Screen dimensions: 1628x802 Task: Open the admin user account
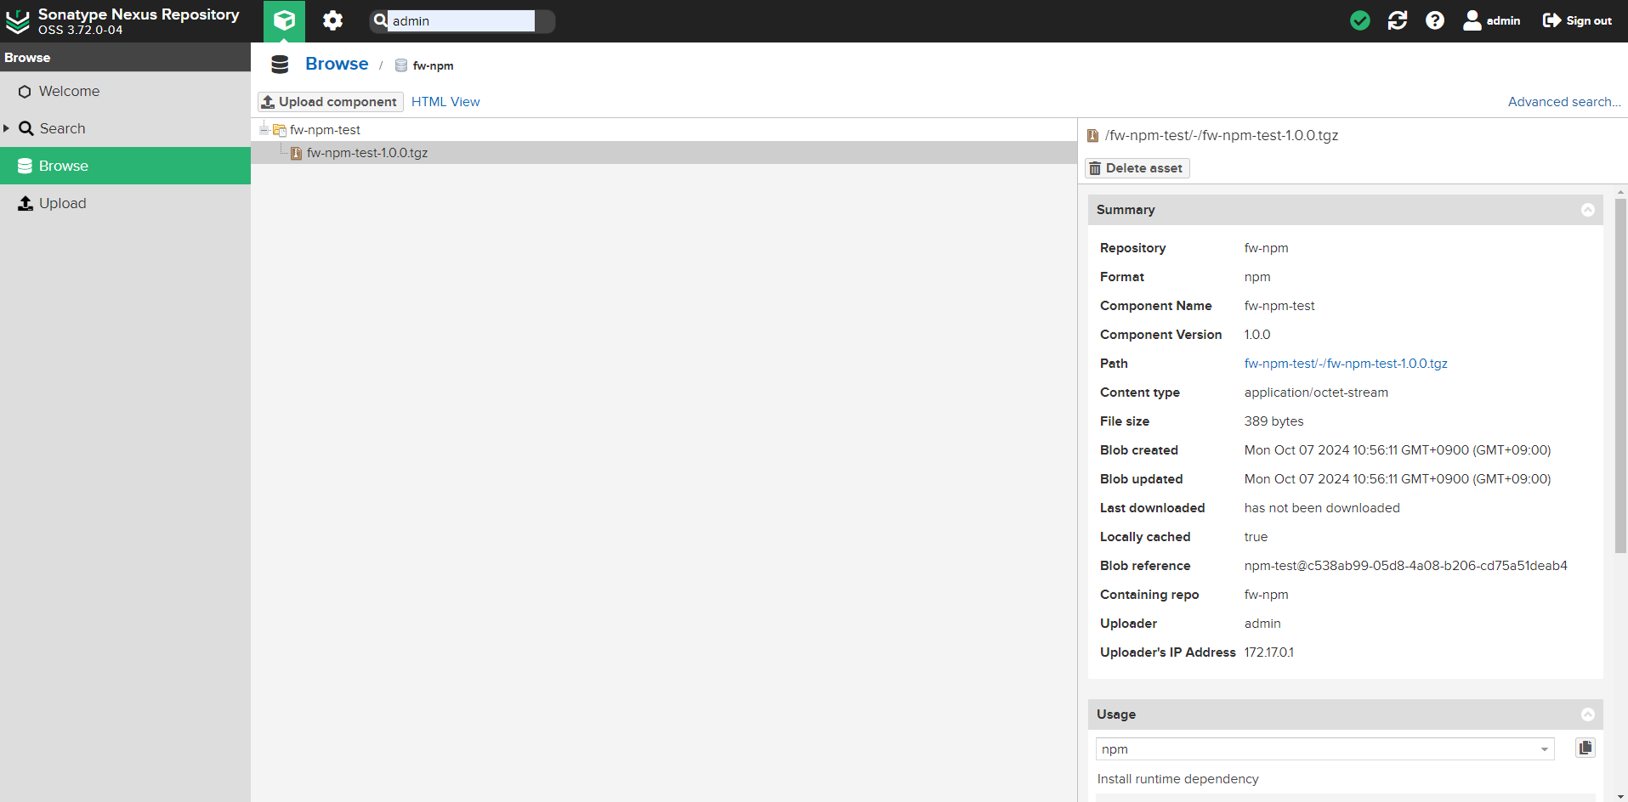1492,20
